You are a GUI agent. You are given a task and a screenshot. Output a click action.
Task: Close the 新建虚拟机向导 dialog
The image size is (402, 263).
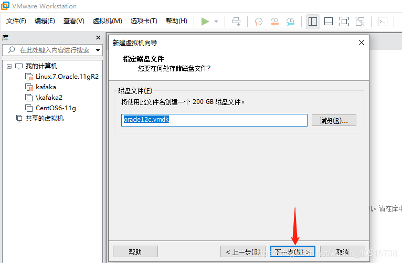[x=362, y=43]
